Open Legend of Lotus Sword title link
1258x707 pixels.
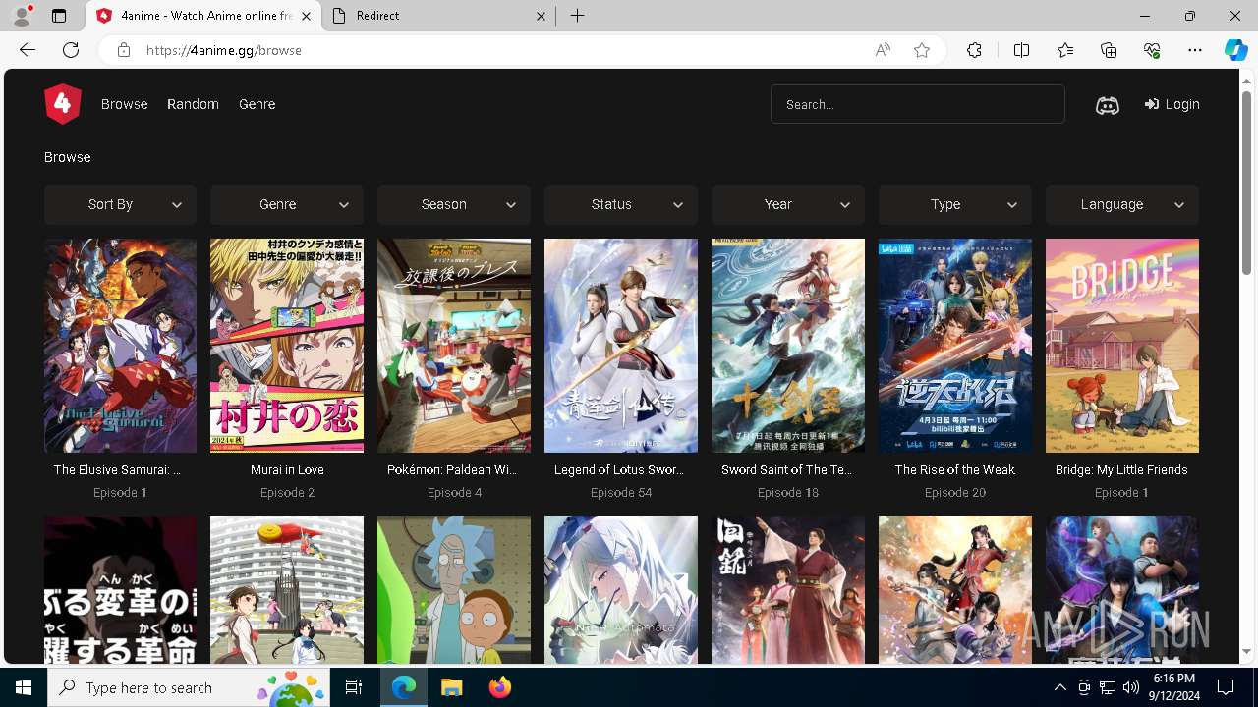[620, 470]
